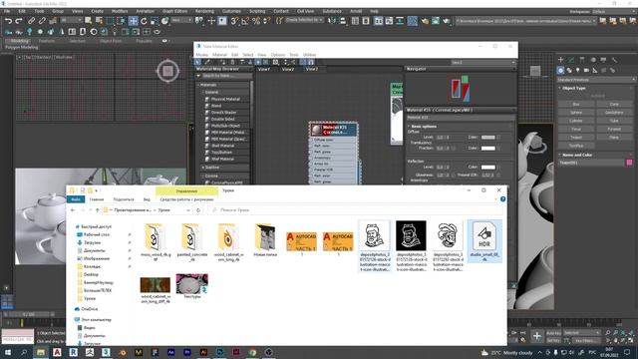Select the Lights category in Create panel

pos(578,71)
